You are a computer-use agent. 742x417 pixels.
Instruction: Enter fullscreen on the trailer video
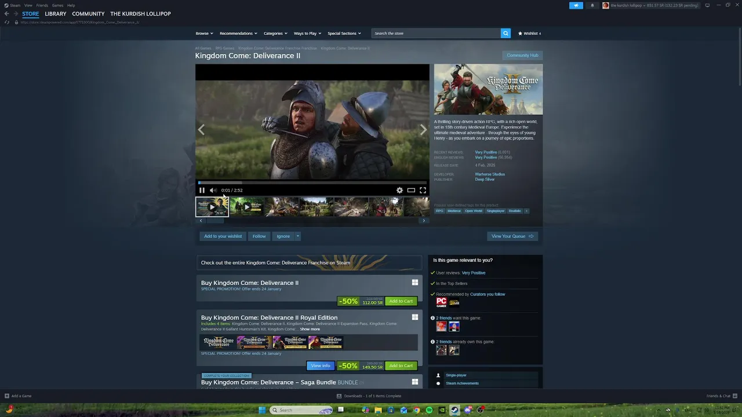423,190
